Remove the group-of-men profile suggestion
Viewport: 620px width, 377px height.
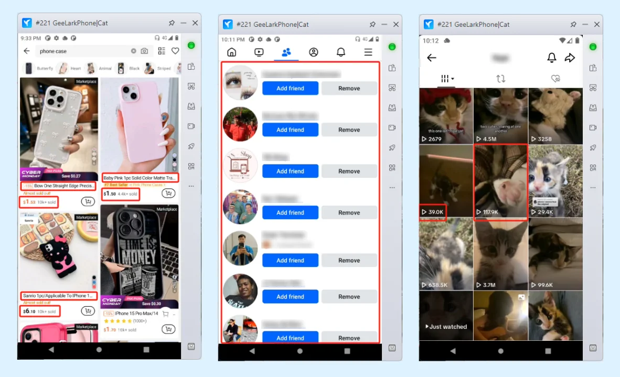[x=349, y=212]
